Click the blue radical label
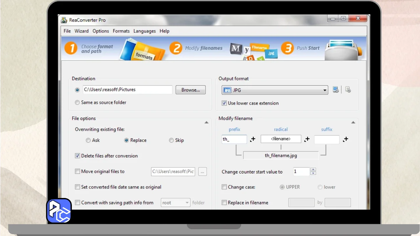 click(281, 129)
